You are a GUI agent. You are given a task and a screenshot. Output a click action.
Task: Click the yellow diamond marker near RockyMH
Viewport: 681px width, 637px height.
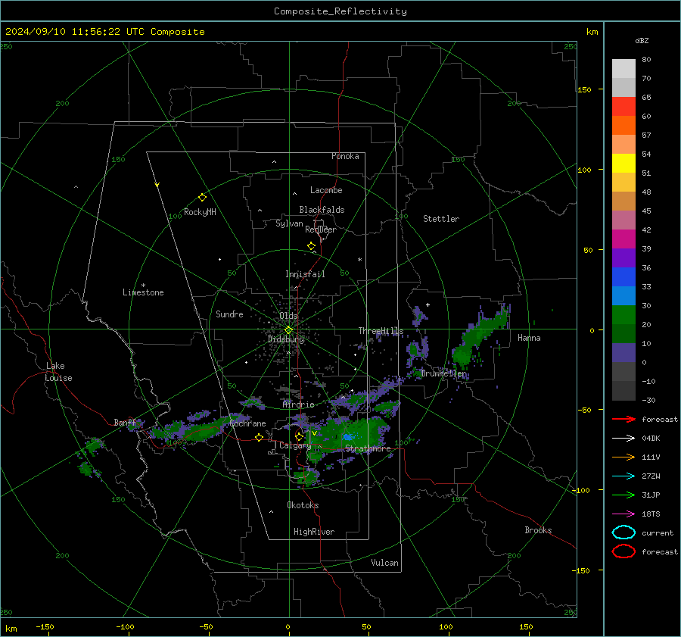point(202,198)
